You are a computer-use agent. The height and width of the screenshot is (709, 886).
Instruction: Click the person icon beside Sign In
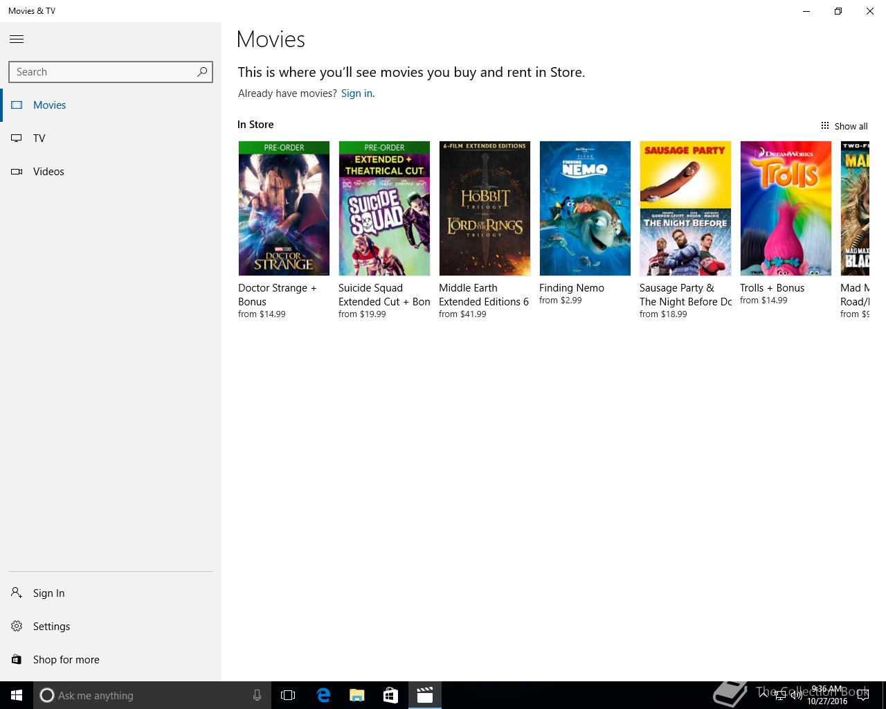(x=17, y=593)
